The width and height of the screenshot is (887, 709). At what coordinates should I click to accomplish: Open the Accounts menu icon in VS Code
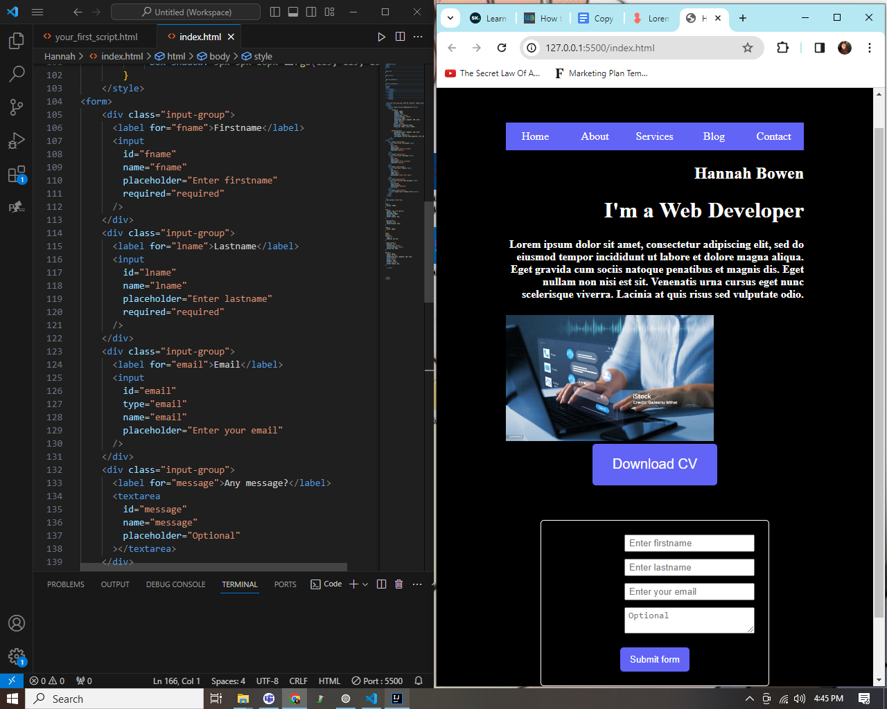pos(17,623)
